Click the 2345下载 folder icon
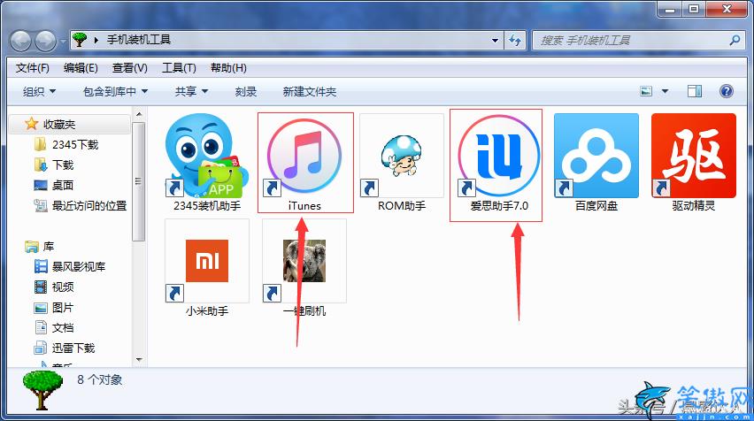Screen dimensions: 754x421 coord(41,144)
